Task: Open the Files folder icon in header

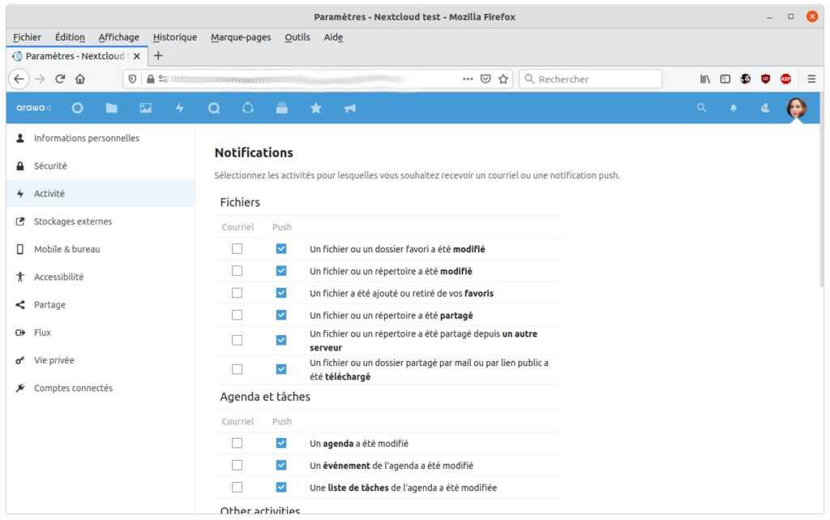Action: coord(111,108)
